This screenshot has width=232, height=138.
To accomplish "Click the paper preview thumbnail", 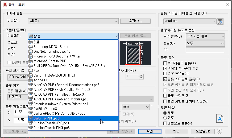I will point(135,53).
